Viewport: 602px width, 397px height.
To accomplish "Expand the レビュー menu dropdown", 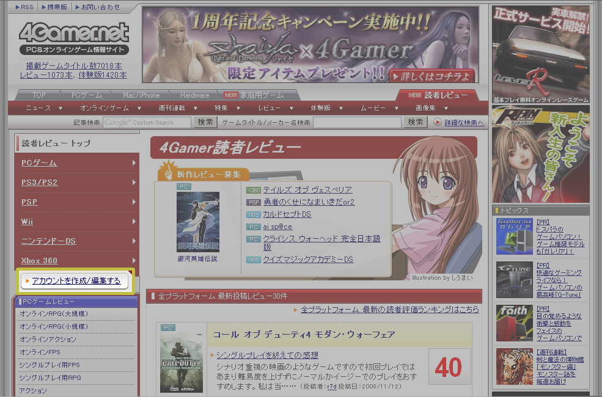I will point(292,109).
